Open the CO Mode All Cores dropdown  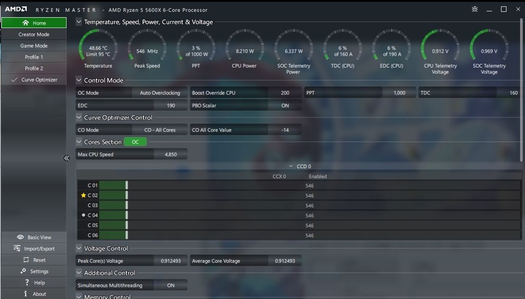point(160,130)
